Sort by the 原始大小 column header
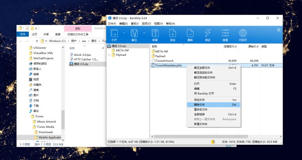Viewport: 302px width, 160px height. point(254,46)
